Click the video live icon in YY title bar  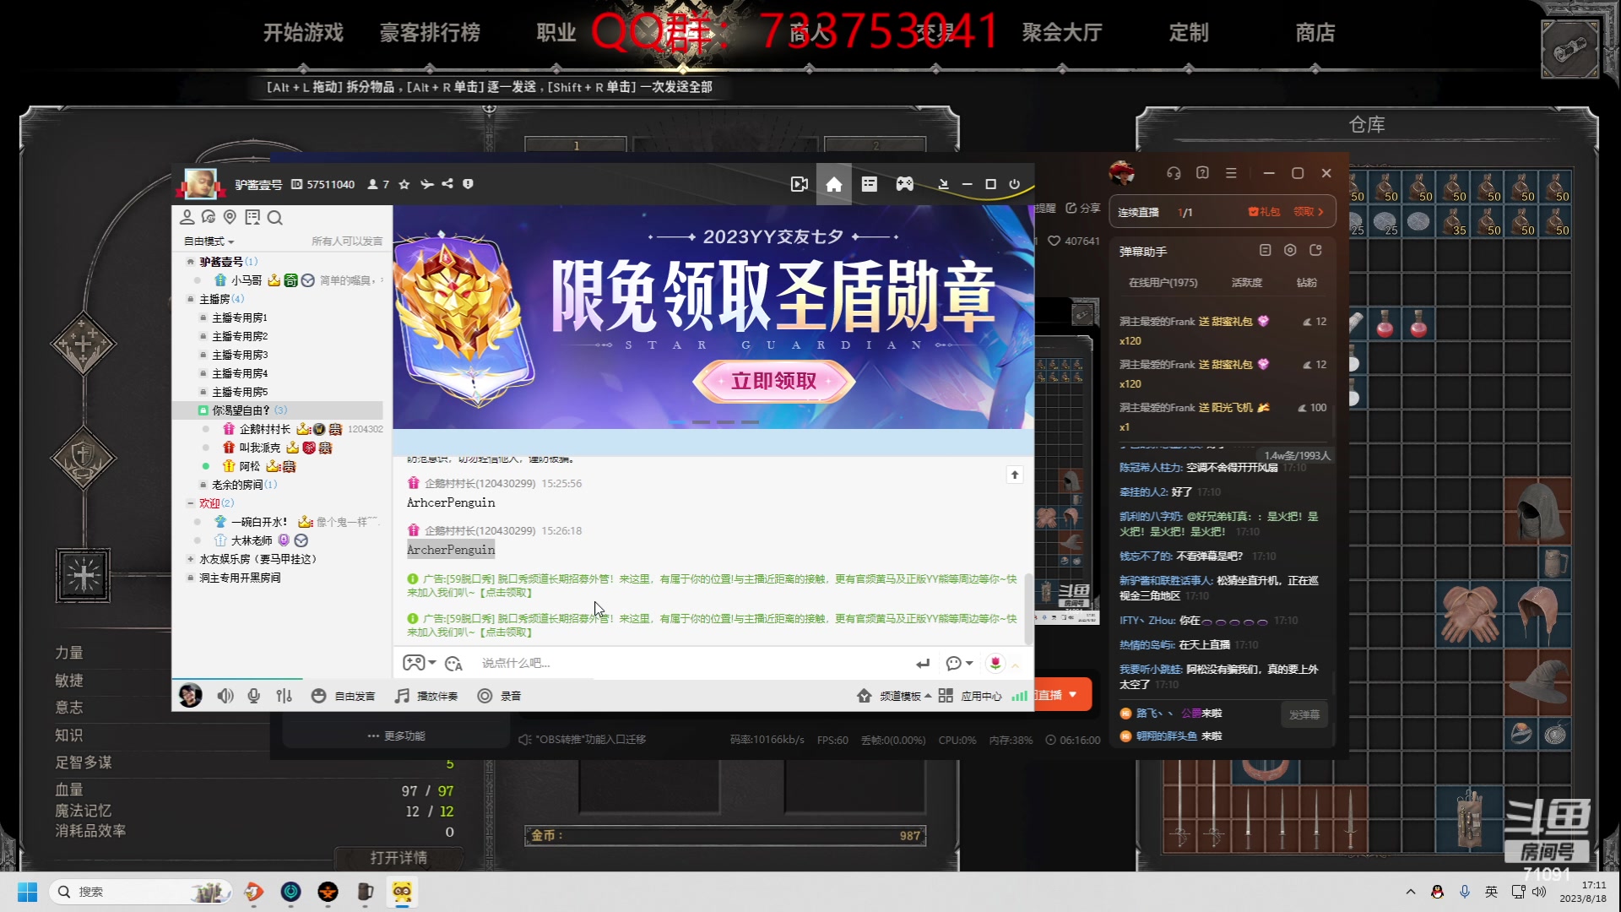[799, 184]
